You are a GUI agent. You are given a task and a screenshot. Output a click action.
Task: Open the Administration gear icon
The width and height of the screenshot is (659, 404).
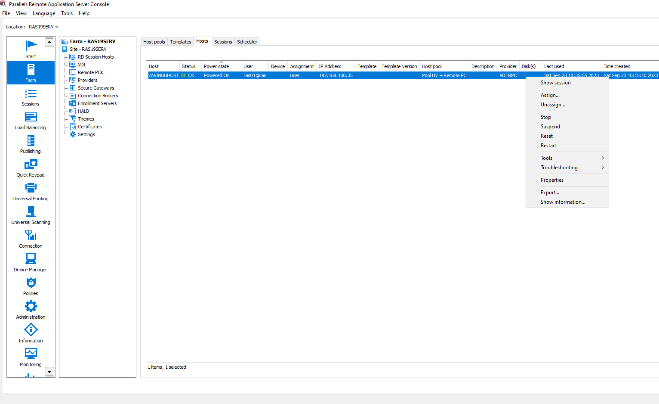pos(31,306)
